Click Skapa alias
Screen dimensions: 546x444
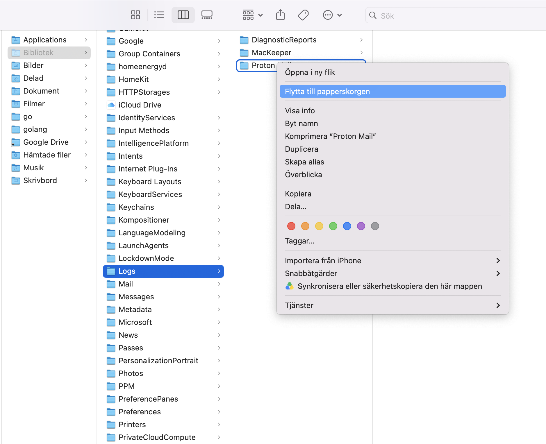pyautogui.click(x=392, y=162)
